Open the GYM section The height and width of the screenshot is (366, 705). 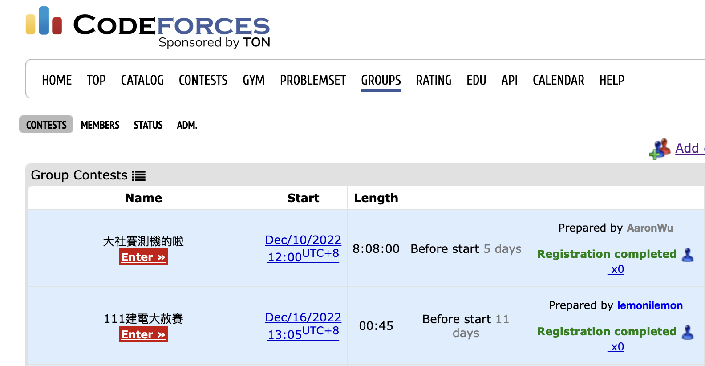click(x=254, y=80)
